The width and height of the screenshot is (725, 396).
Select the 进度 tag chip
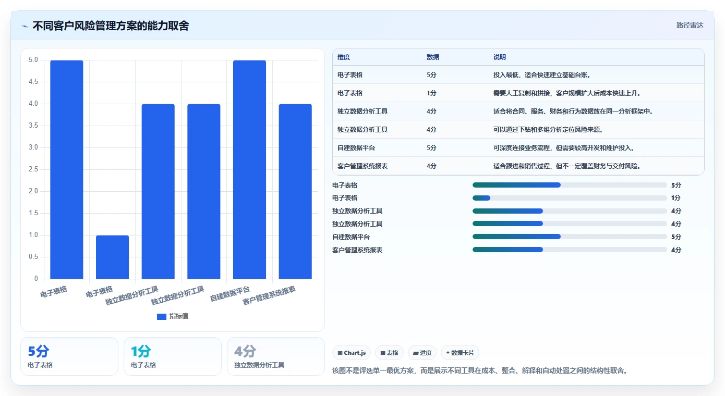[422, 353]
